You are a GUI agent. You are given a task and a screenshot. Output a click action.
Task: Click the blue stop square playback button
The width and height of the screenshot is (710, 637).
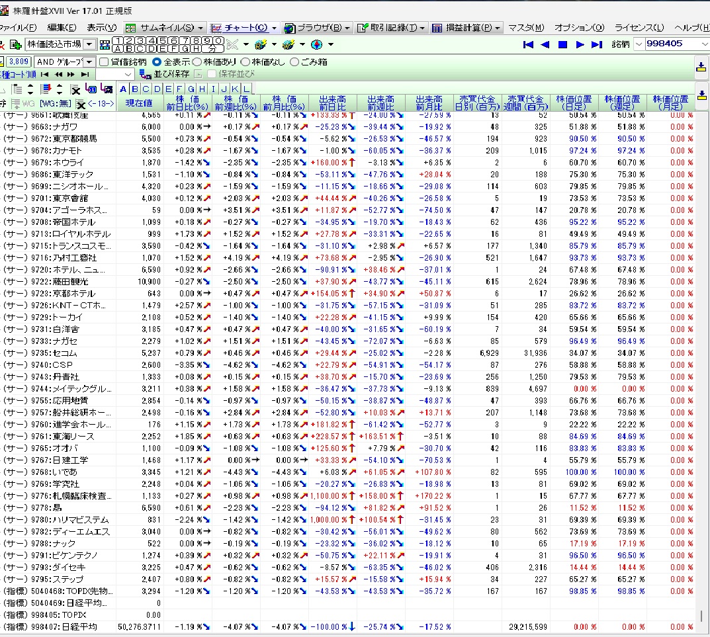coord(562,44)
